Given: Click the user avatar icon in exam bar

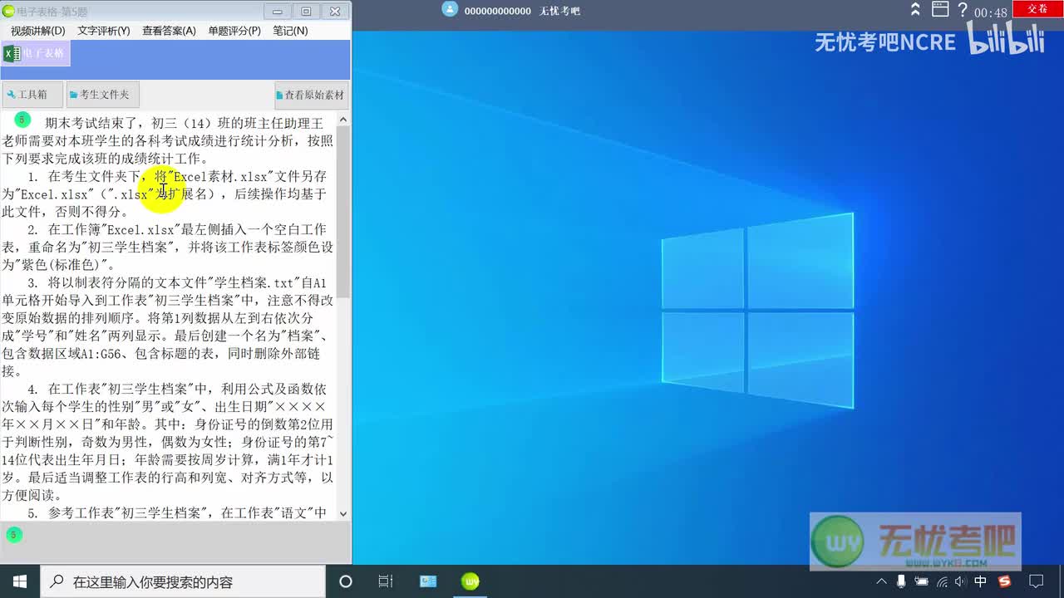Looking at the screenshot, I should (450, 9).
